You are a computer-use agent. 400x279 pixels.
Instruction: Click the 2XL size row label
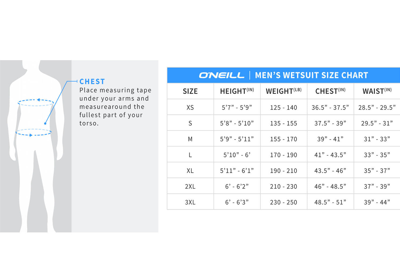click(x=190, y=187)
